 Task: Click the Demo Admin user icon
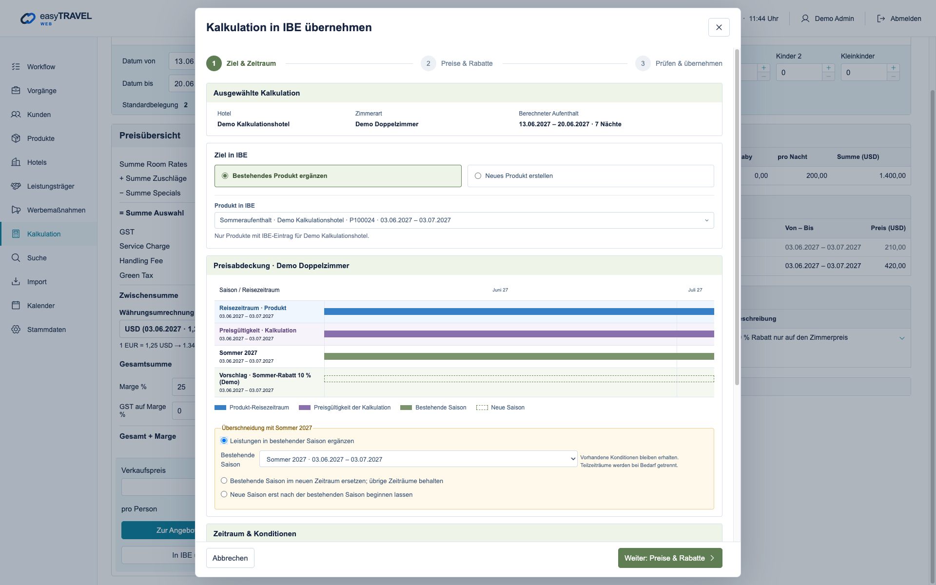point(805,19)
